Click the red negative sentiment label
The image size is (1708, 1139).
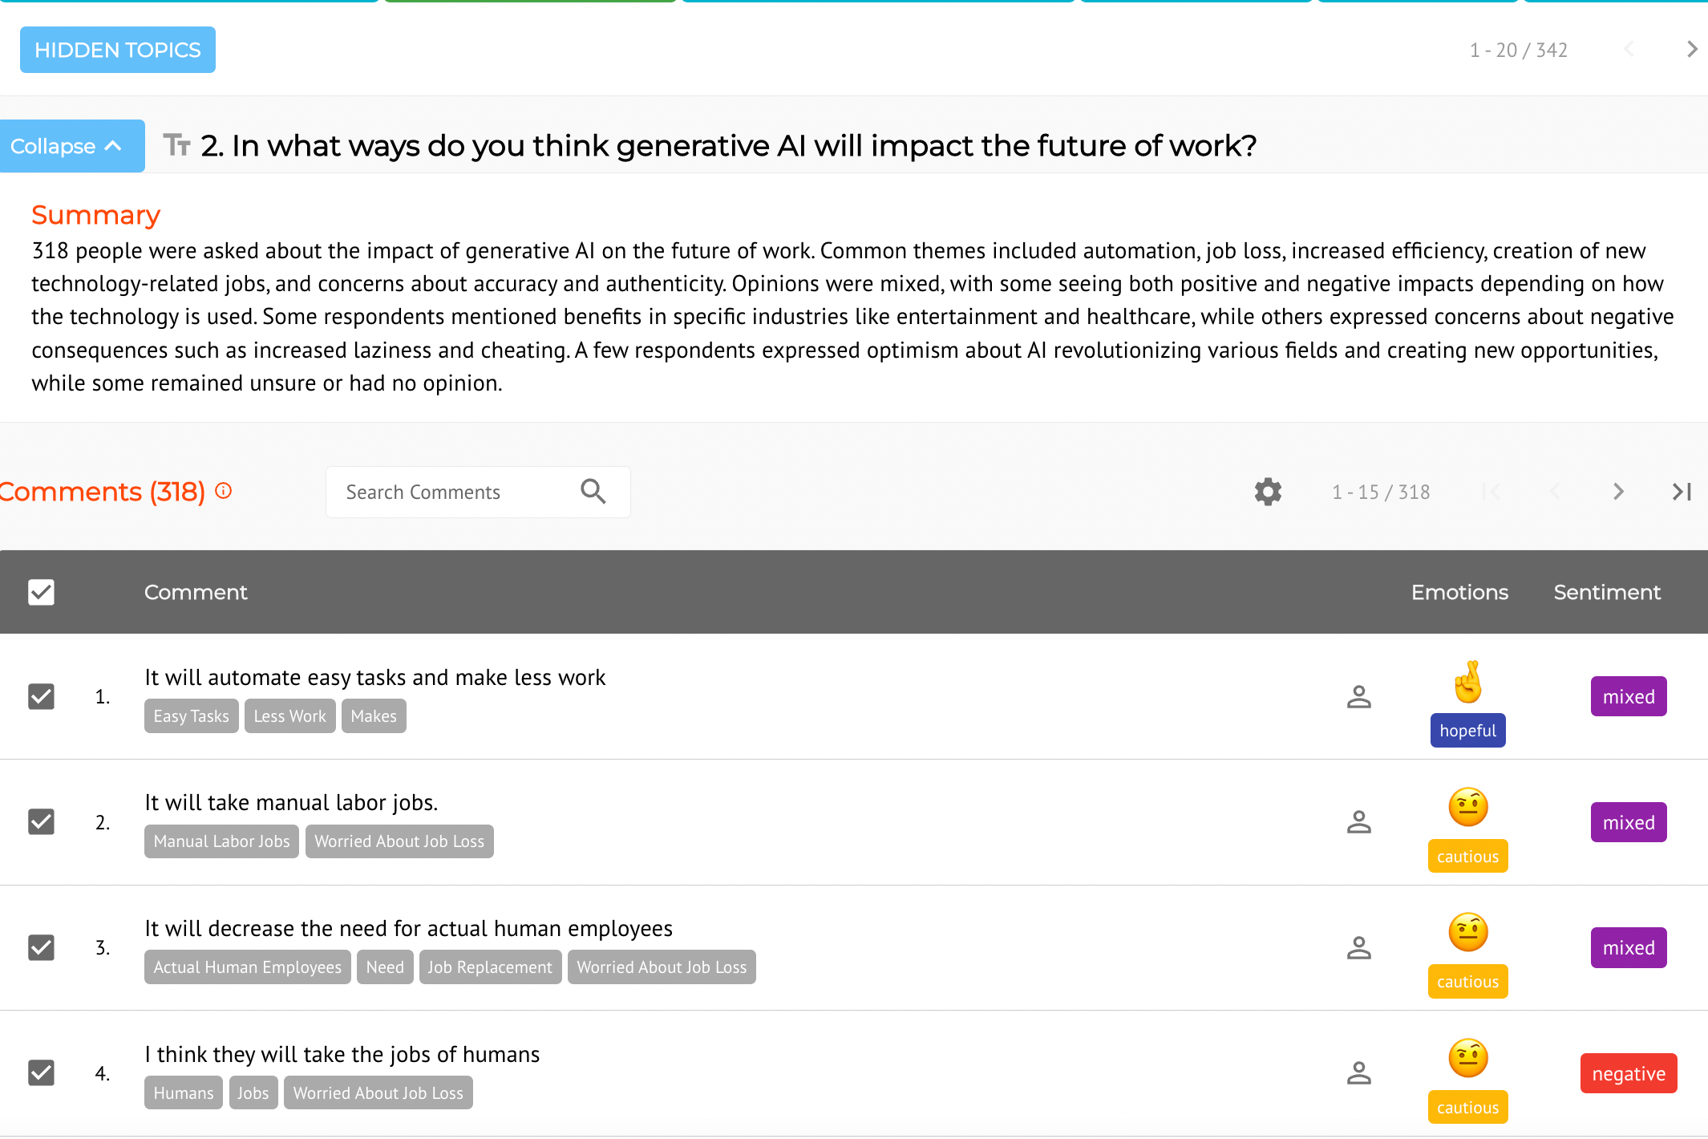1629,1073
